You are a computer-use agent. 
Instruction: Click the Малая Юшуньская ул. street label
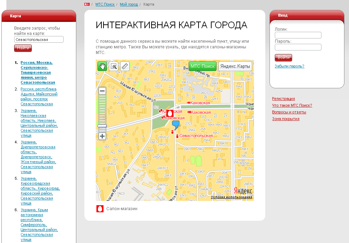138,92
